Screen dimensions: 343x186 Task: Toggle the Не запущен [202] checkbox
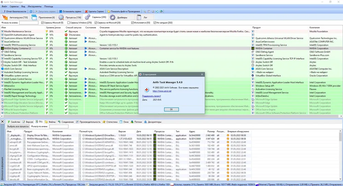[x=155, y=23]
